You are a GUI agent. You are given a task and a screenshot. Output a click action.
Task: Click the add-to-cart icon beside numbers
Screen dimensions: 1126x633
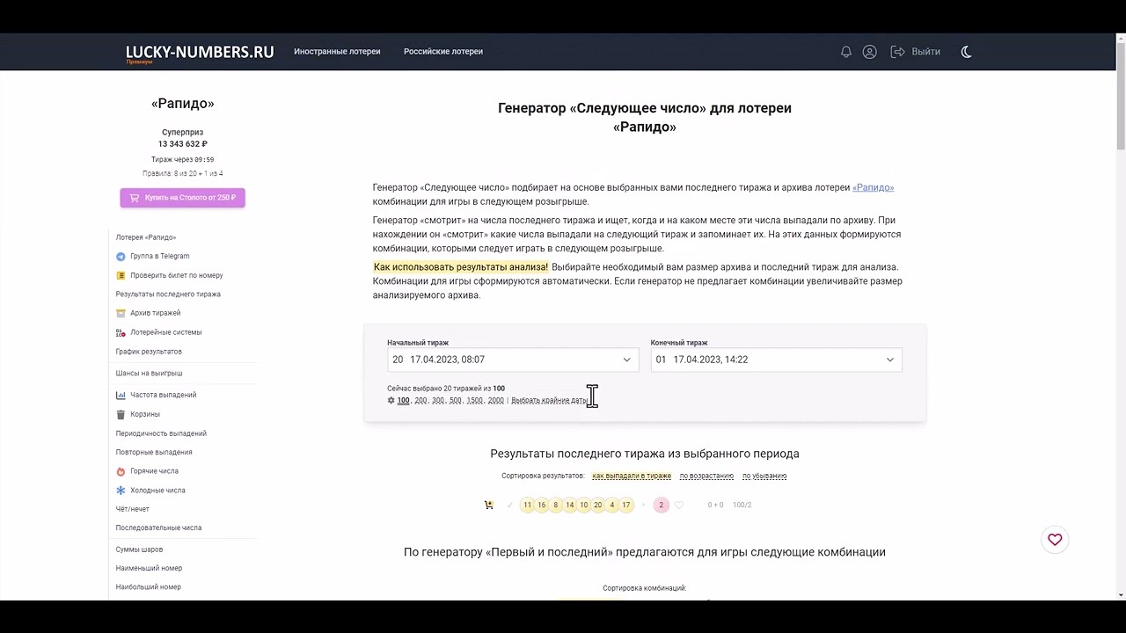click(x=488, y=505)
